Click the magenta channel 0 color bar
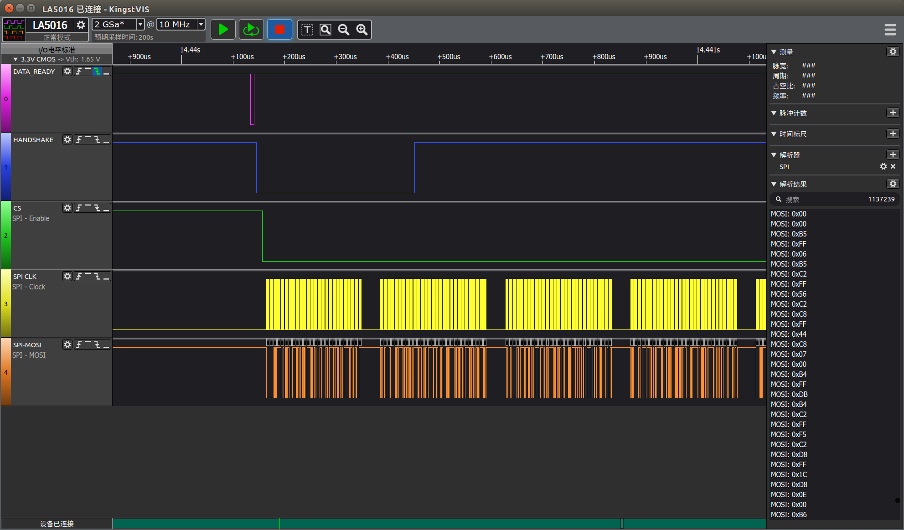The image size is (904, 530). coord(6,98)
